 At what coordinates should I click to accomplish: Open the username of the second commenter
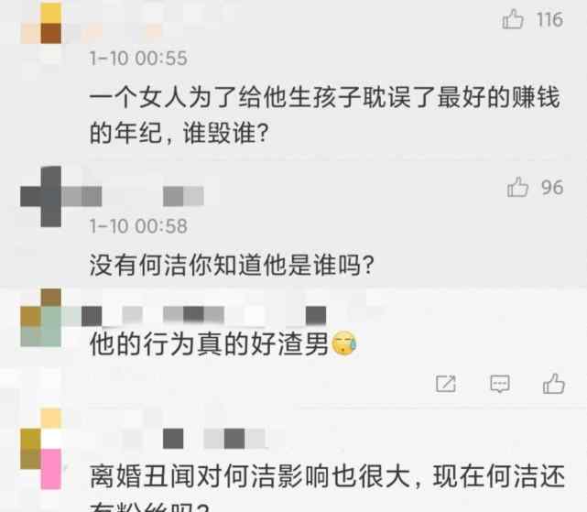tap(147, 196)
